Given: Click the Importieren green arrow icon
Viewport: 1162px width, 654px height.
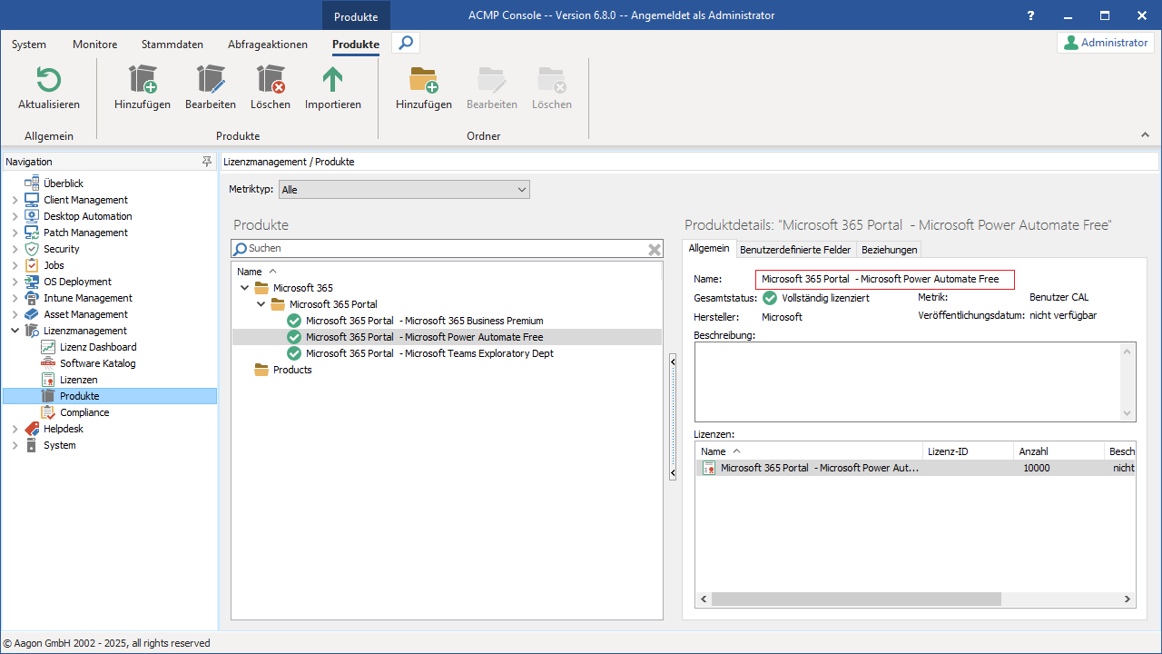Looking at the screenshot, I should tap(333, 81).
